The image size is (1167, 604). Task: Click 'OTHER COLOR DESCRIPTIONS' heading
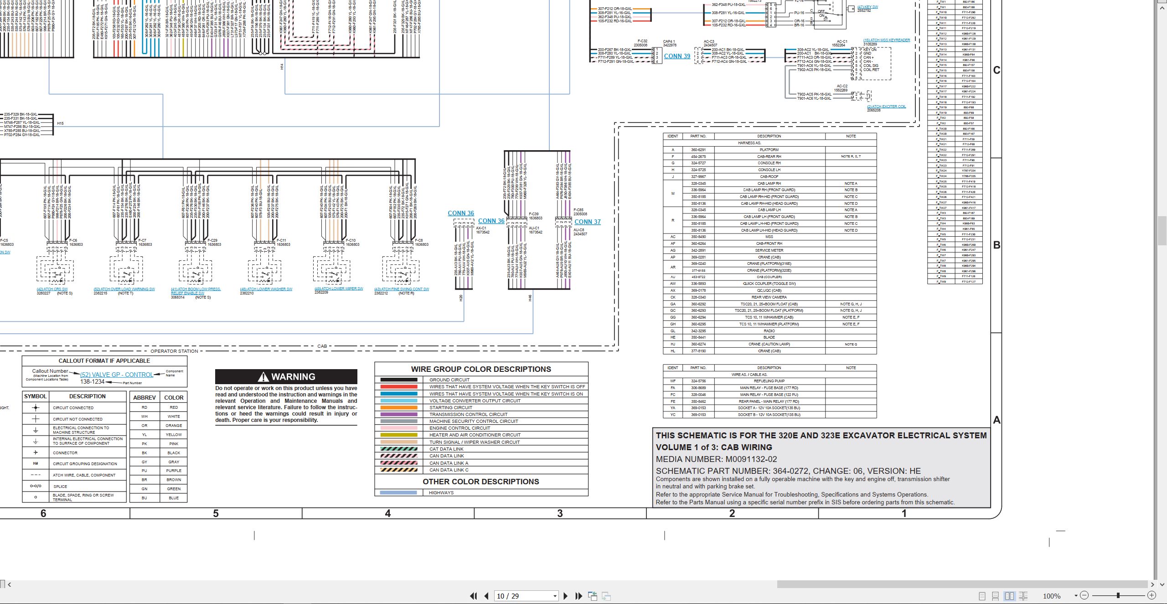coord(480,482)
